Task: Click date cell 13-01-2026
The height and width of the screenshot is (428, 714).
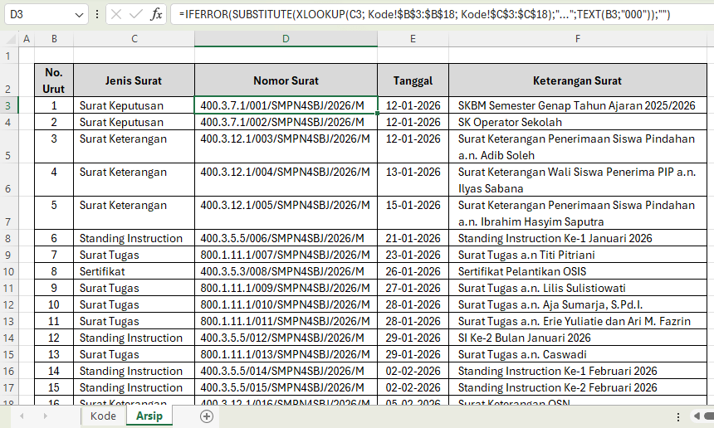Action: [413, 180]
